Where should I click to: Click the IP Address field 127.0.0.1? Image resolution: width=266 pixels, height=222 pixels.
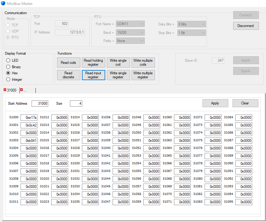click(x=70, y=32)
